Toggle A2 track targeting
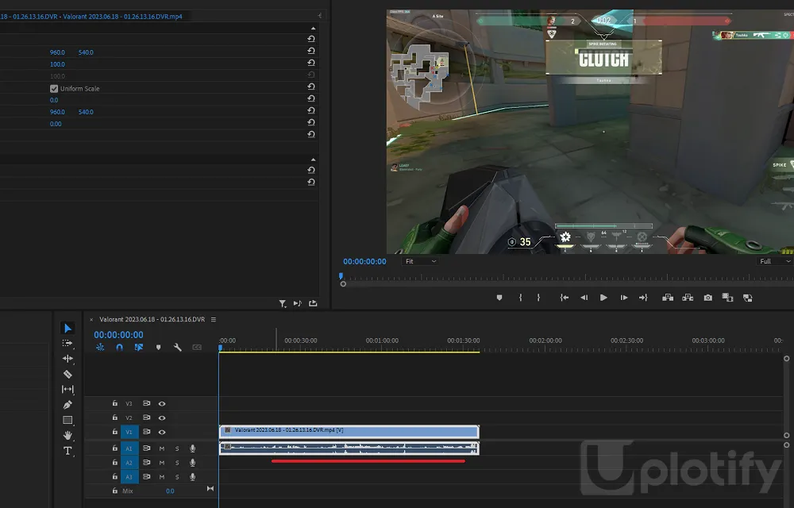This screenshot has height=508, width=794. click(x=129, y=463)
